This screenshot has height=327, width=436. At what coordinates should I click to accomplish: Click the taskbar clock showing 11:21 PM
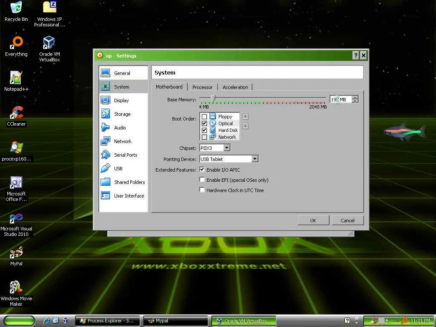point(420,321)
